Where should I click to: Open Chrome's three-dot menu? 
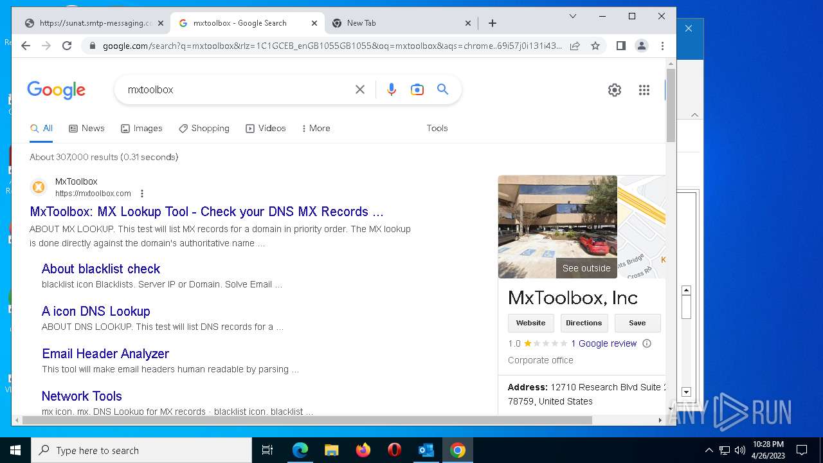tap(662, 46)
